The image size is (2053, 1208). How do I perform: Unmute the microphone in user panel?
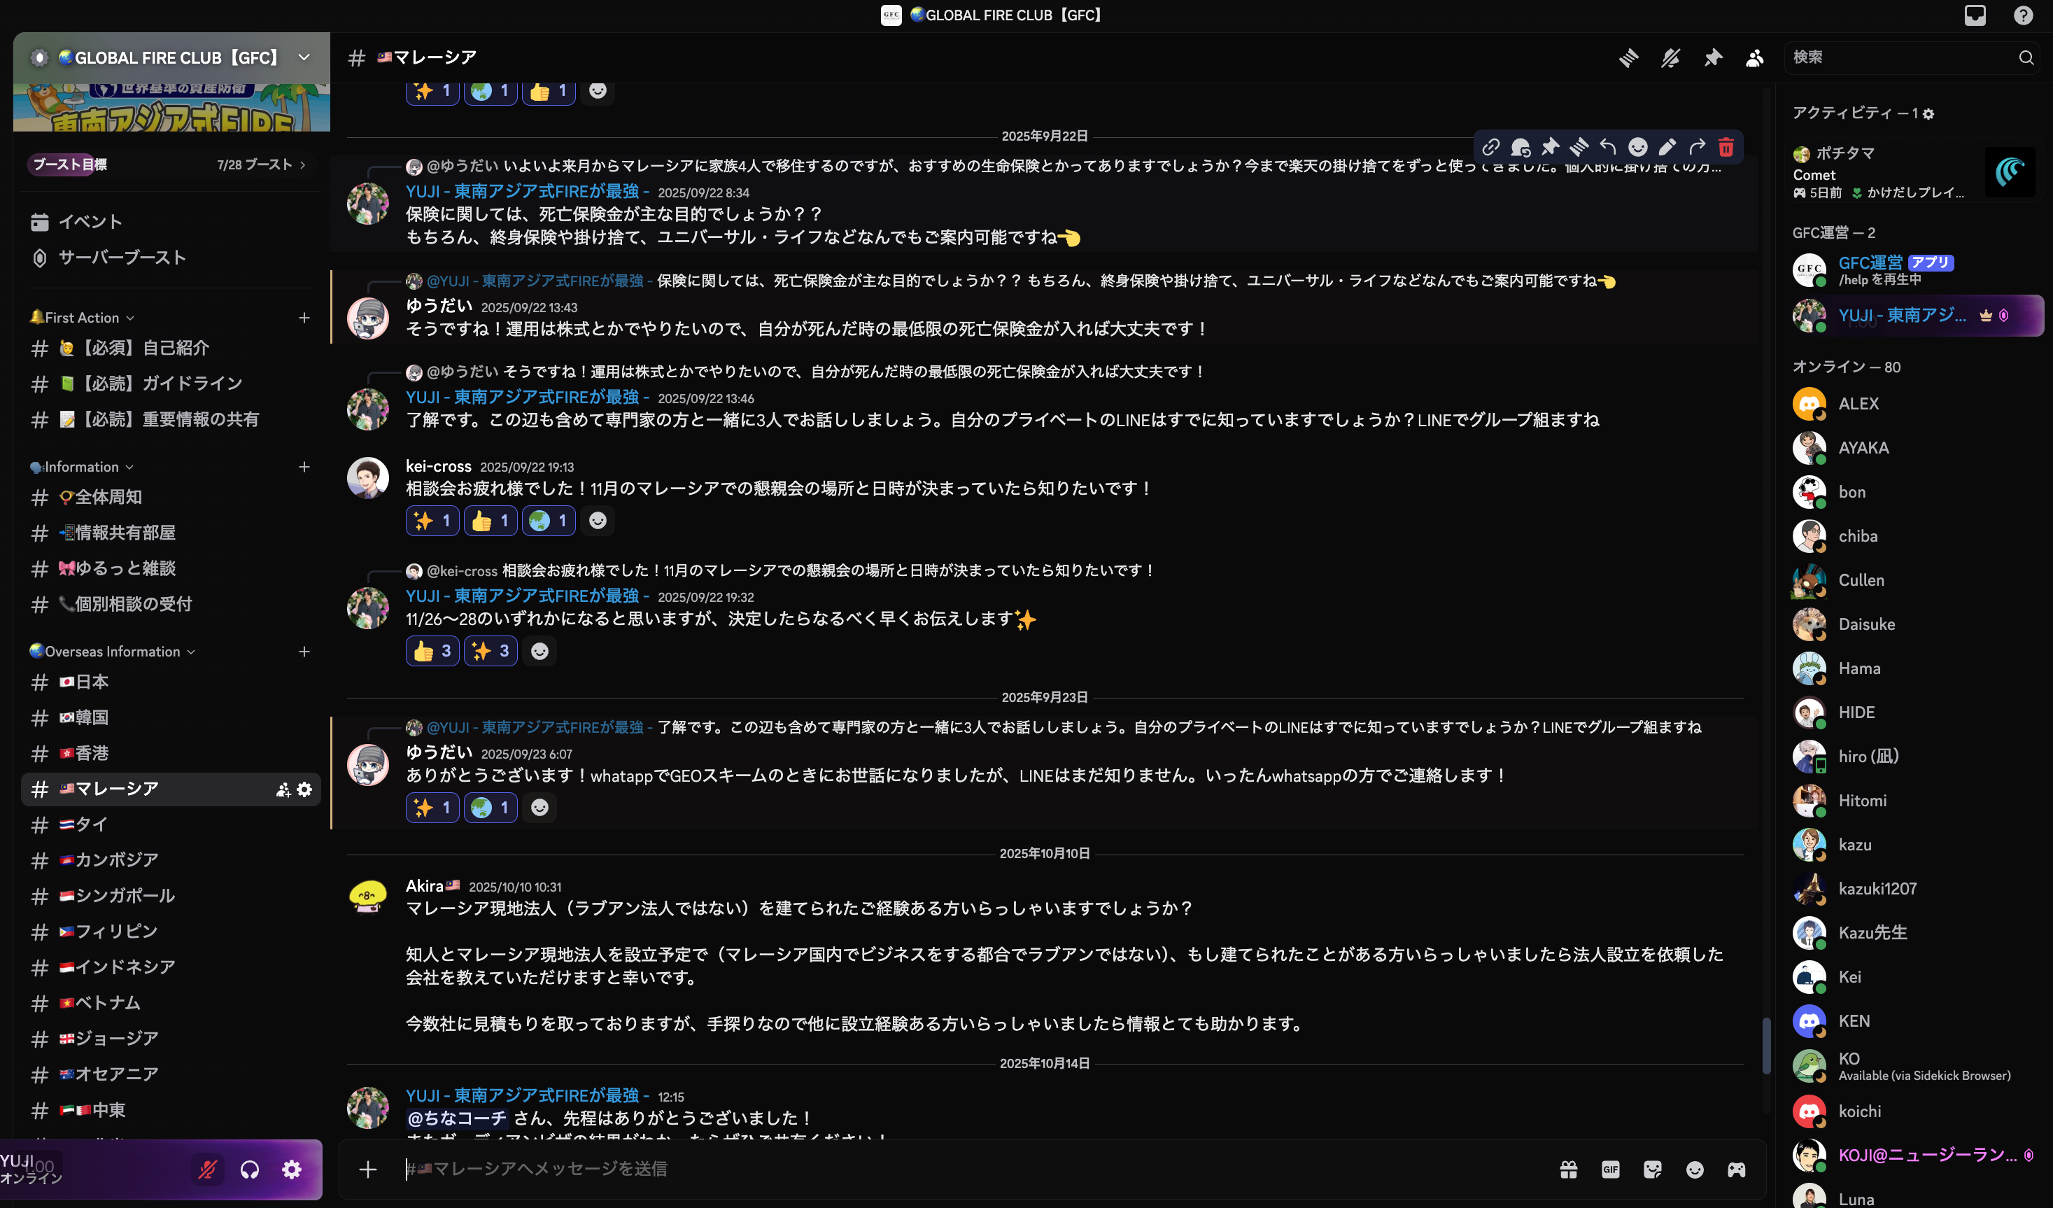[x=208, y=1170]
